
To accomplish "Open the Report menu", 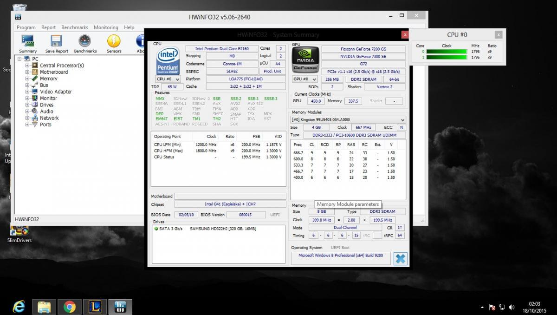I will tap(48, 27).
